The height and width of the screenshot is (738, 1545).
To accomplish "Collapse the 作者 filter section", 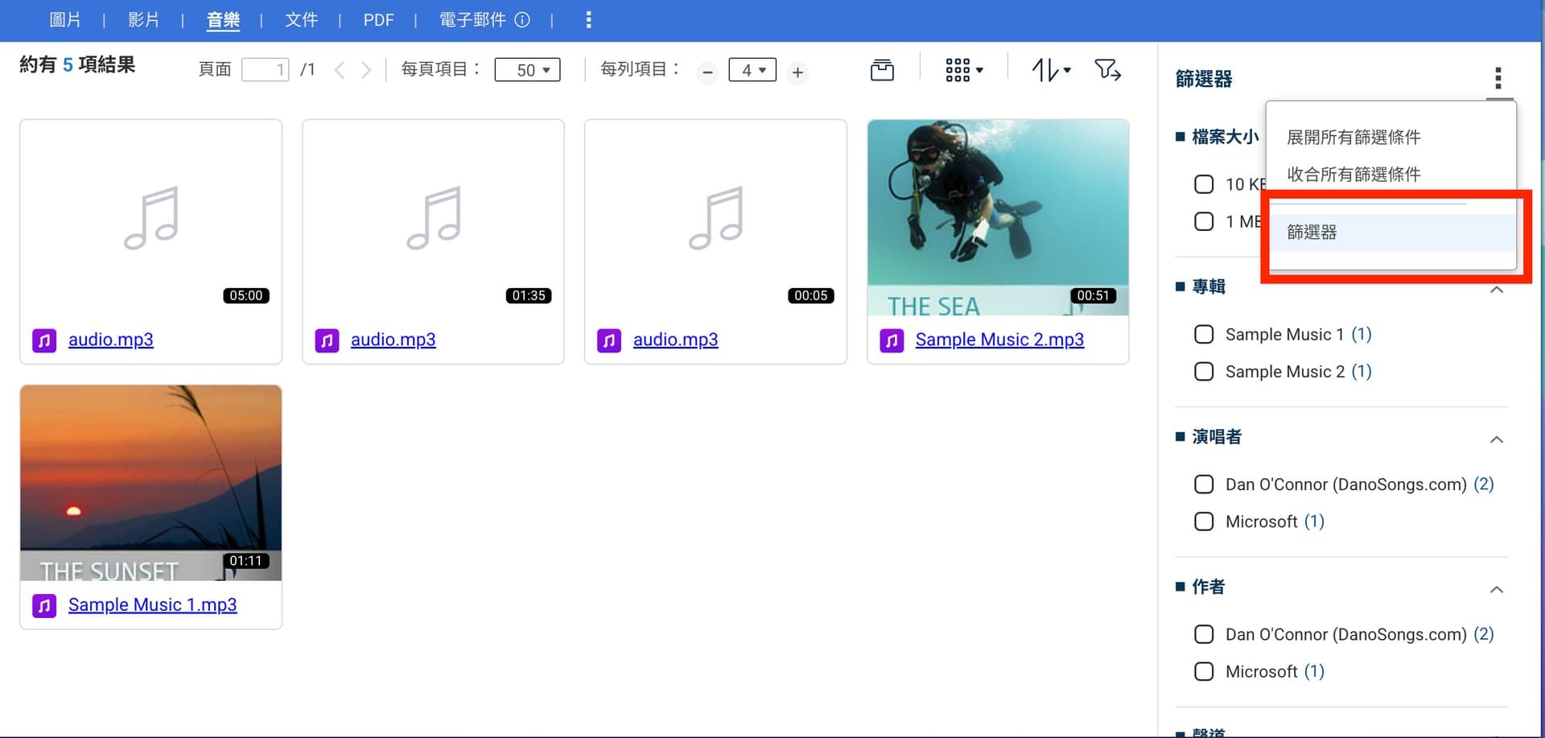I will tap(1496, 589).
